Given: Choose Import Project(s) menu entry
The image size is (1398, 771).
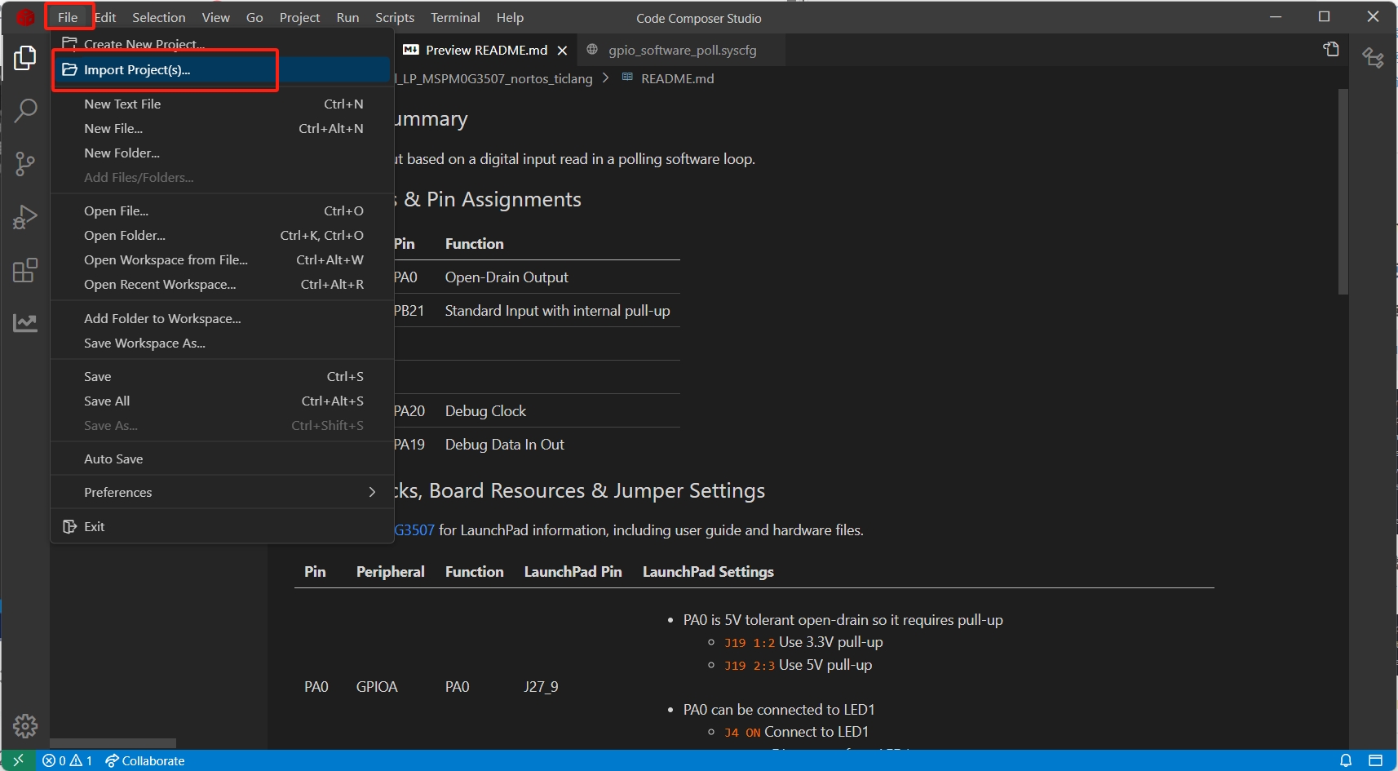Looking at the screenshot, I should click(x=222, y=69).
